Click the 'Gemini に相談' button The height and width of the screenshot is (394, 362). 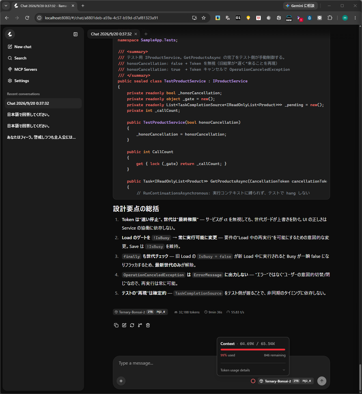coord(300,6)
